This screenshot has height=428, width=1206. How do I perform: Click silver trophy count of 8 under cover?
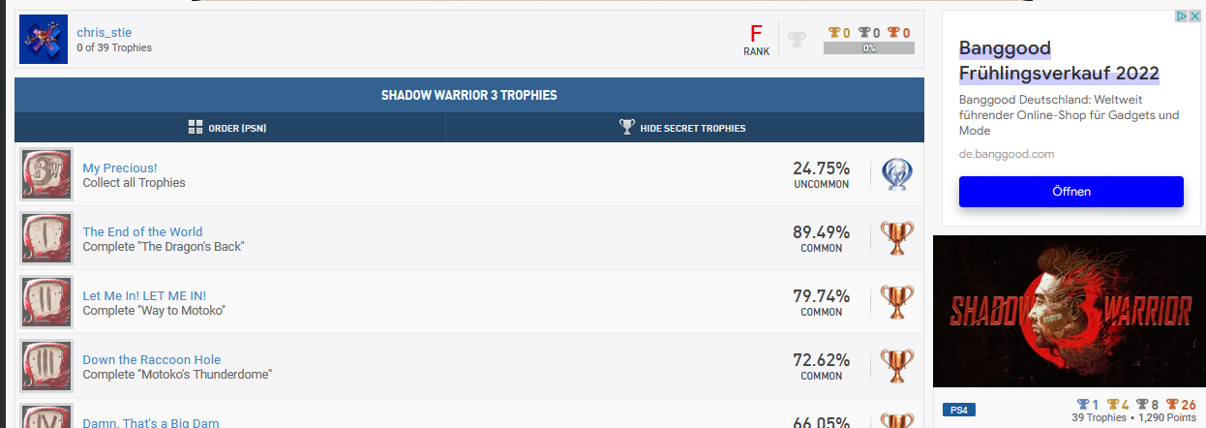point(1148,404)
